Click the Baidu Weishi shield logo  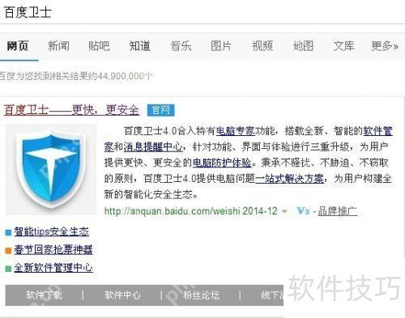(51, 169)
